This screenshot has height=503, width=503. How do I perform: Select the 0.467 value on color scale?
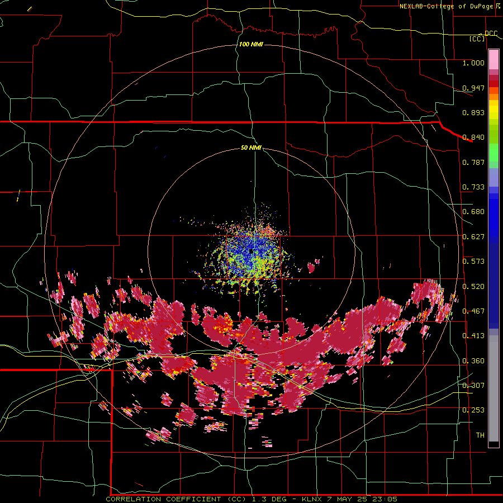click(x=473, y=311)
